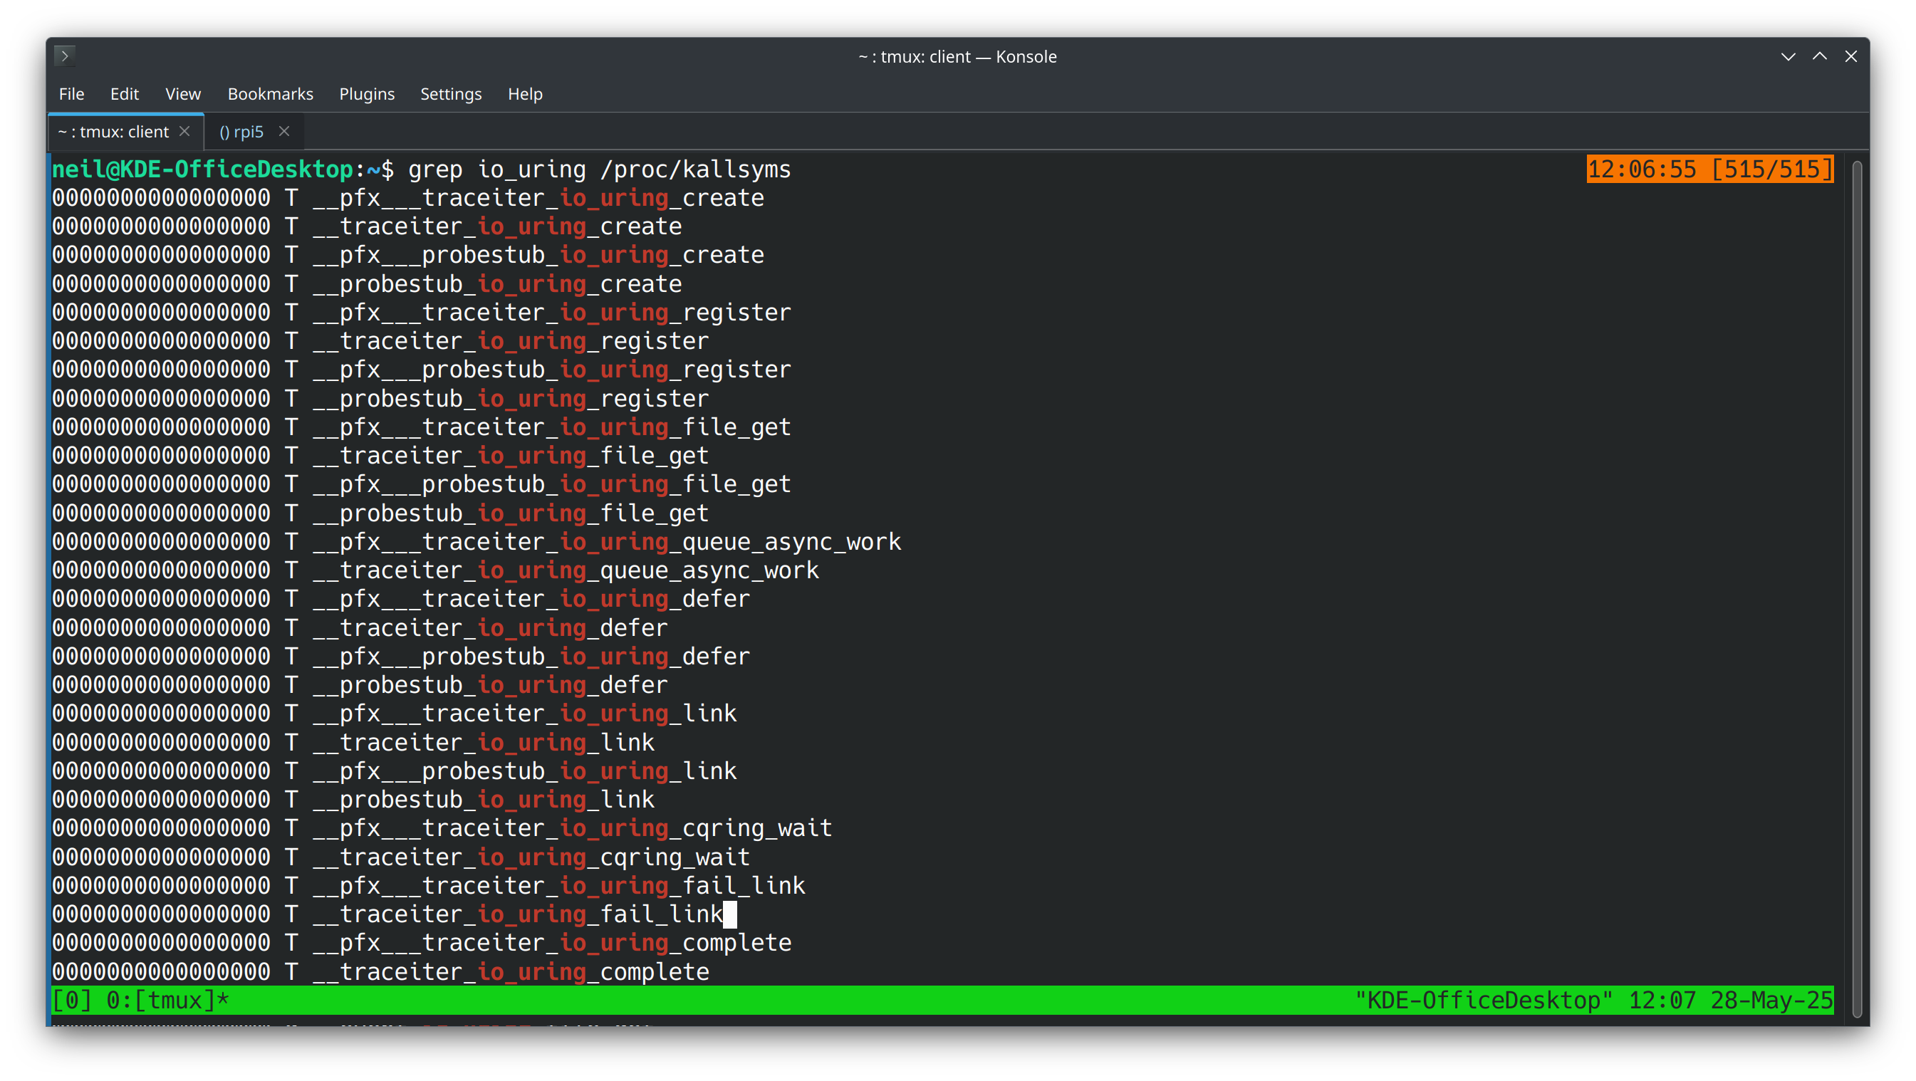Close the rpi5 tab
The width and height of the screenshot is (1916, 1081).
pyautogui.click(x=284, y=131)
